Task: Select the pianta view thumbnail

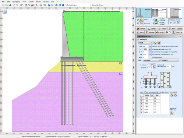Action: [159, 13]
